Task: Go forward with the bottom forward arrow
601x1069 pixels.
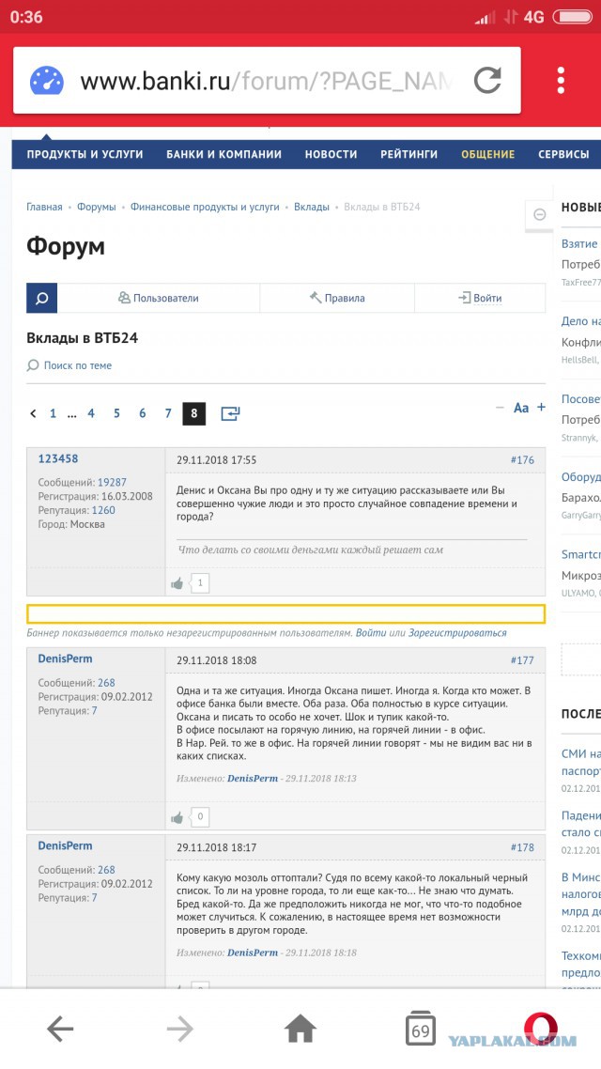Action: (180, 1028)
